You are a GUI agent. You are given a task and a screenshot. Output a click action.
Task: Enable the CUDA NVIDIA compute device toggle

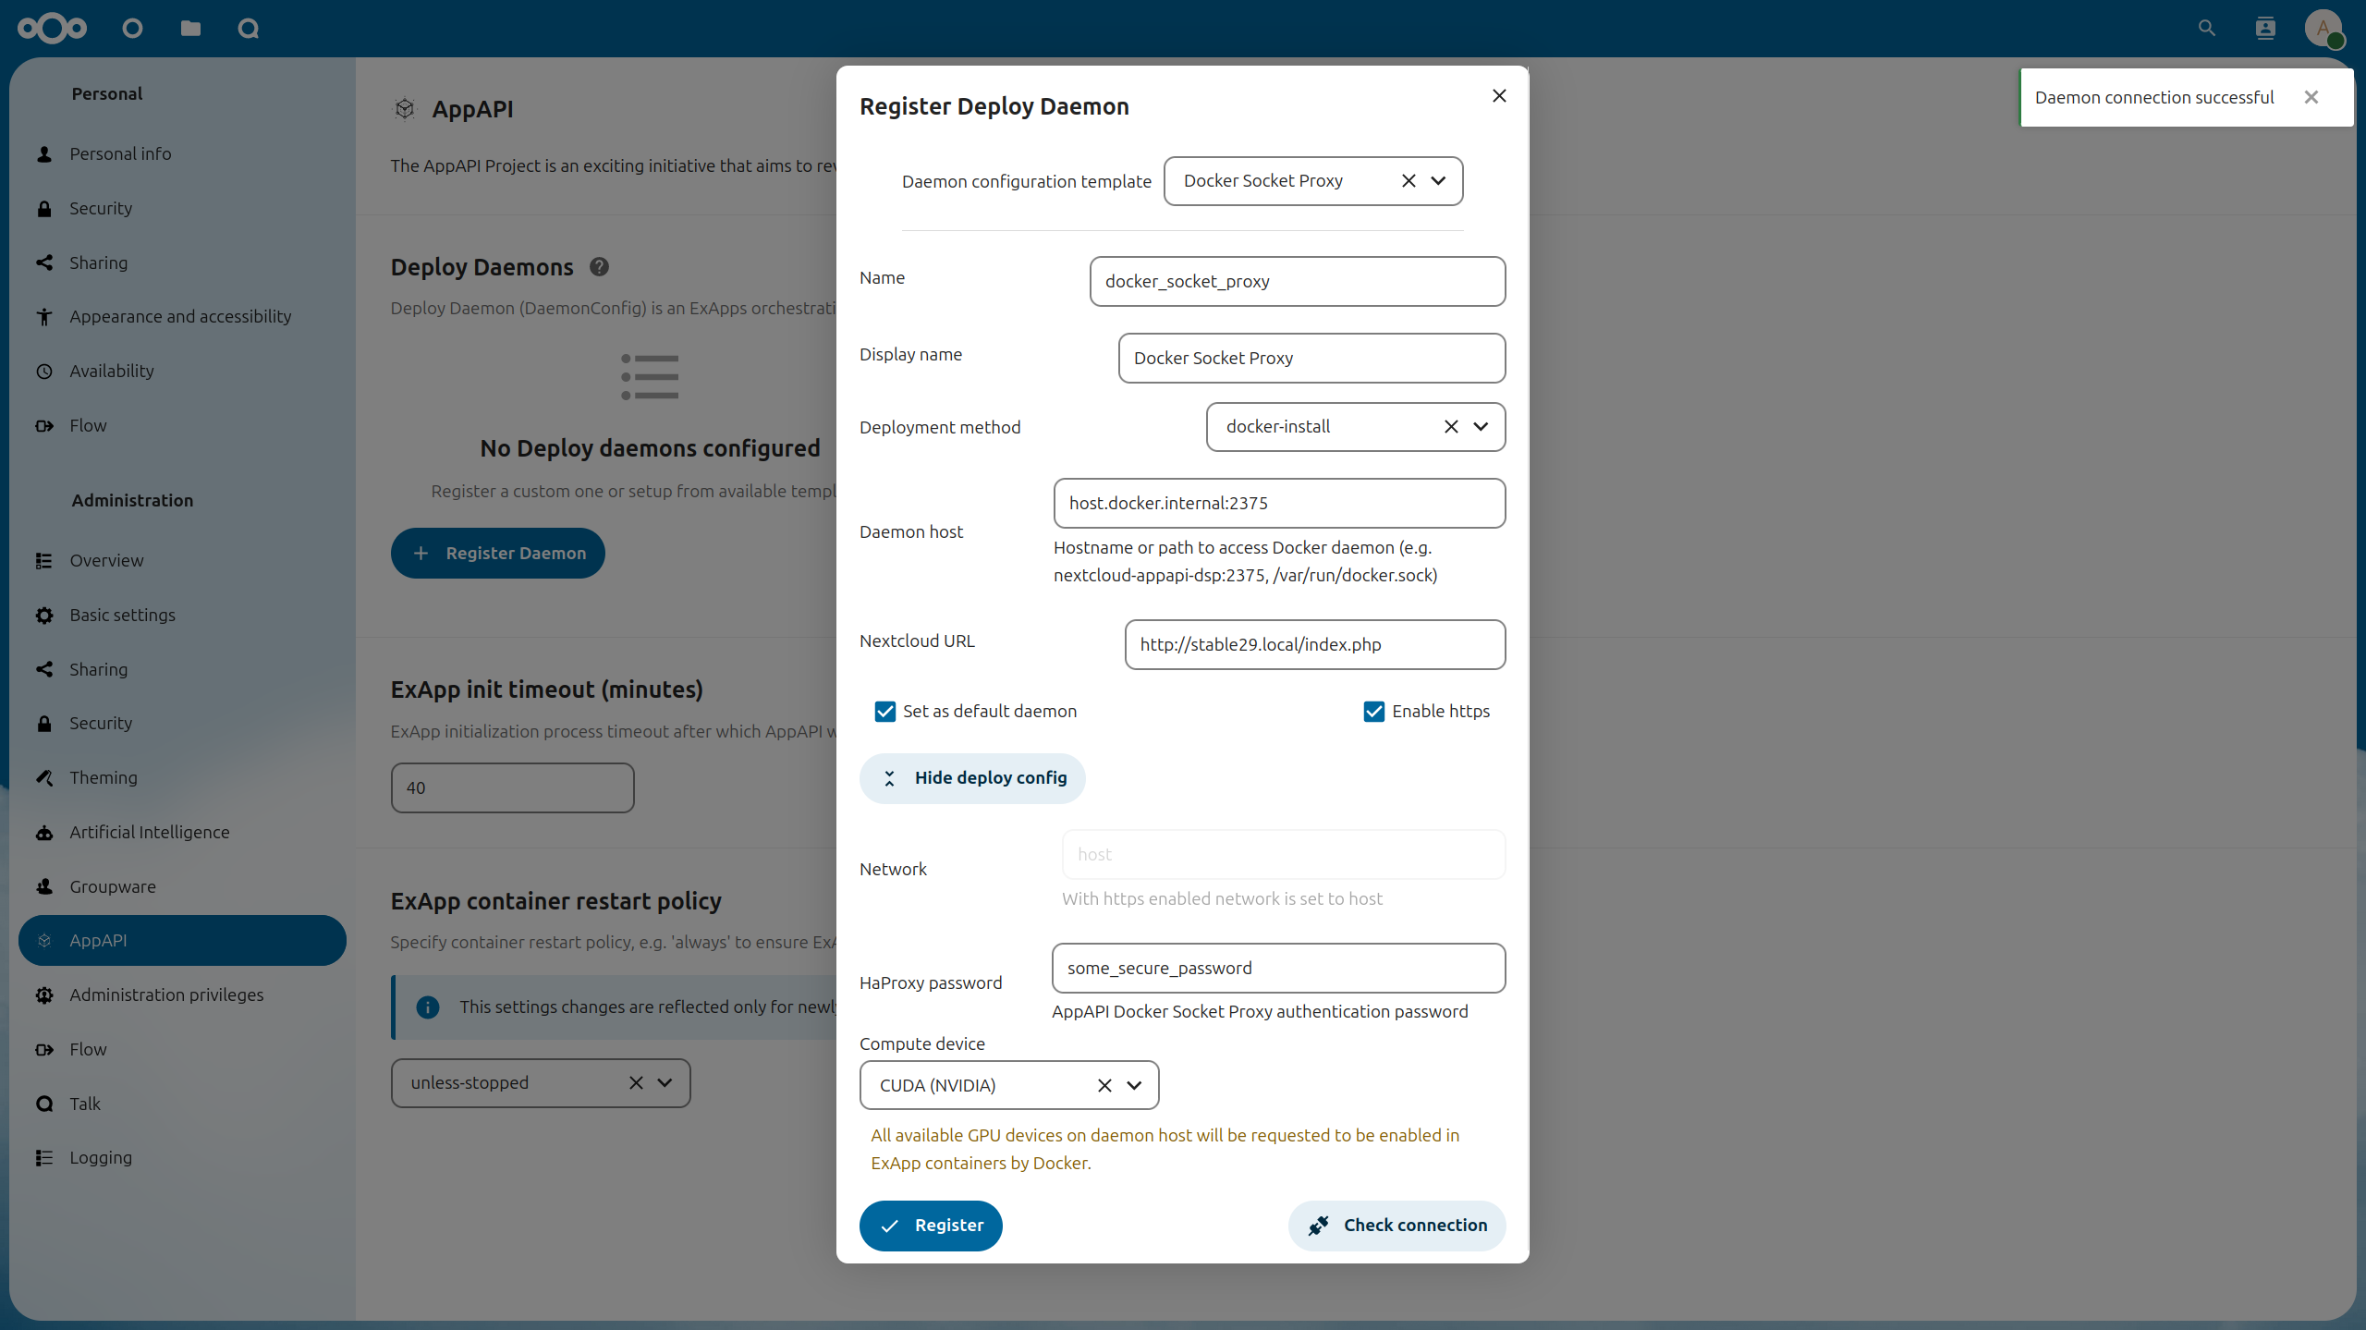(x=1006, y=1084)
